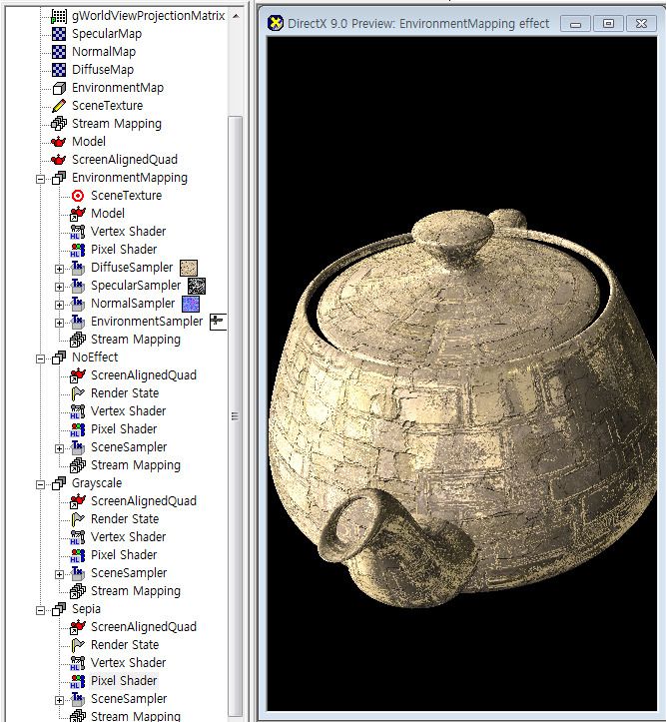Screen dimensions: 666x722
Task: Click the Vertex Shader icon under EnvironmentMapping
Action: tap(77, 232)
